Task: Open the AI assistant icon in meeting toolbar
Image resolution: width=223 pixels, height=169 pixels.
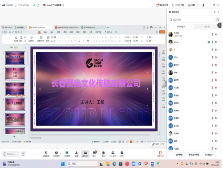Action: 113,154
